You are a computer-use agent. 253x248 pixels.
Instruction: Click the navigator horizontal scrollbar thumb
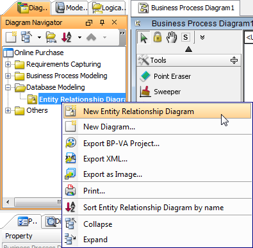(38, 202)
